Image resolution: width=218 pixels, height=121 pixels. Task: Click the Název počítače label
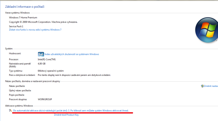(17, 86)
